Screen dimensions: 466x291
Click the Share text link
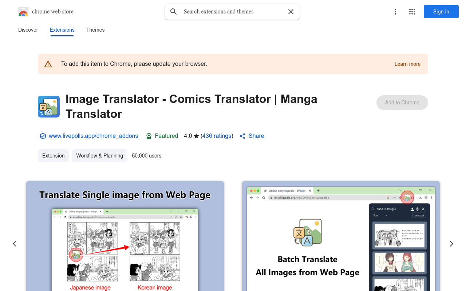coord(256,136)
